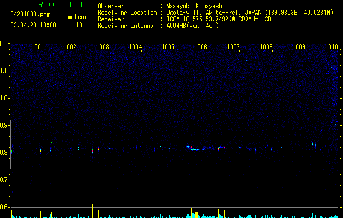The image size is (343, 218).
Task: Click the kHz axis unit label
Action: 5,44
